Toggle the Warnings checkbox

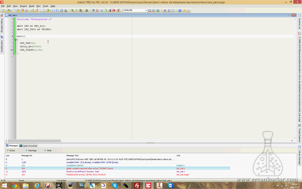(26, 150)
